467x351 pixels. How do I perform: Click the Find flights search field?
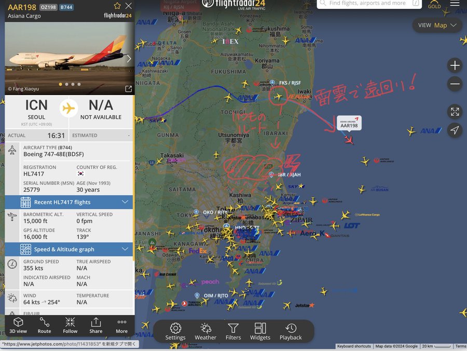[369, 4]
